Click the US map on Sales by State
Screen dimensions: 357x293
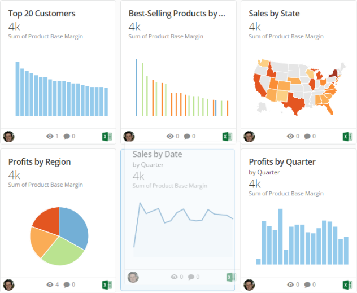coord(299,87)
